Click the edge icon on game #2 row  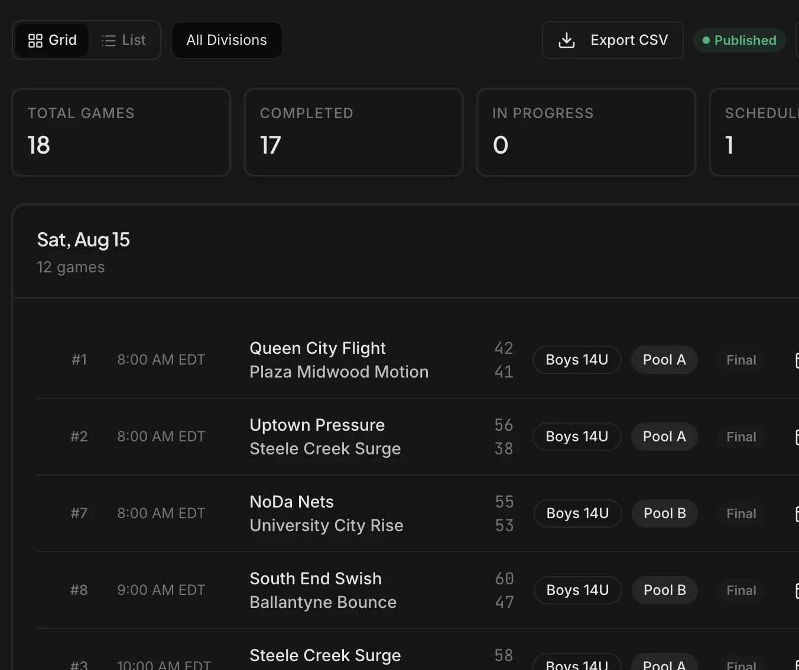797,437
